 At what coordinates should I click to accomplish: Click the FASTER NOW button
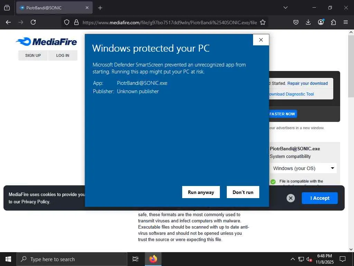[x=282, y=114]
